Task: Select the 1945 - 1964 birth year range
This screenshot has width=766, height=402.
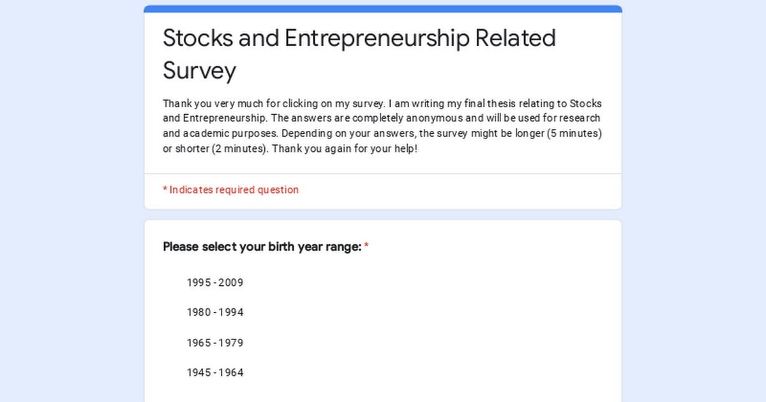Action: (215, 373)
